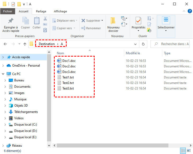Open the Propriétés dropdown arrow

[138, 31]
